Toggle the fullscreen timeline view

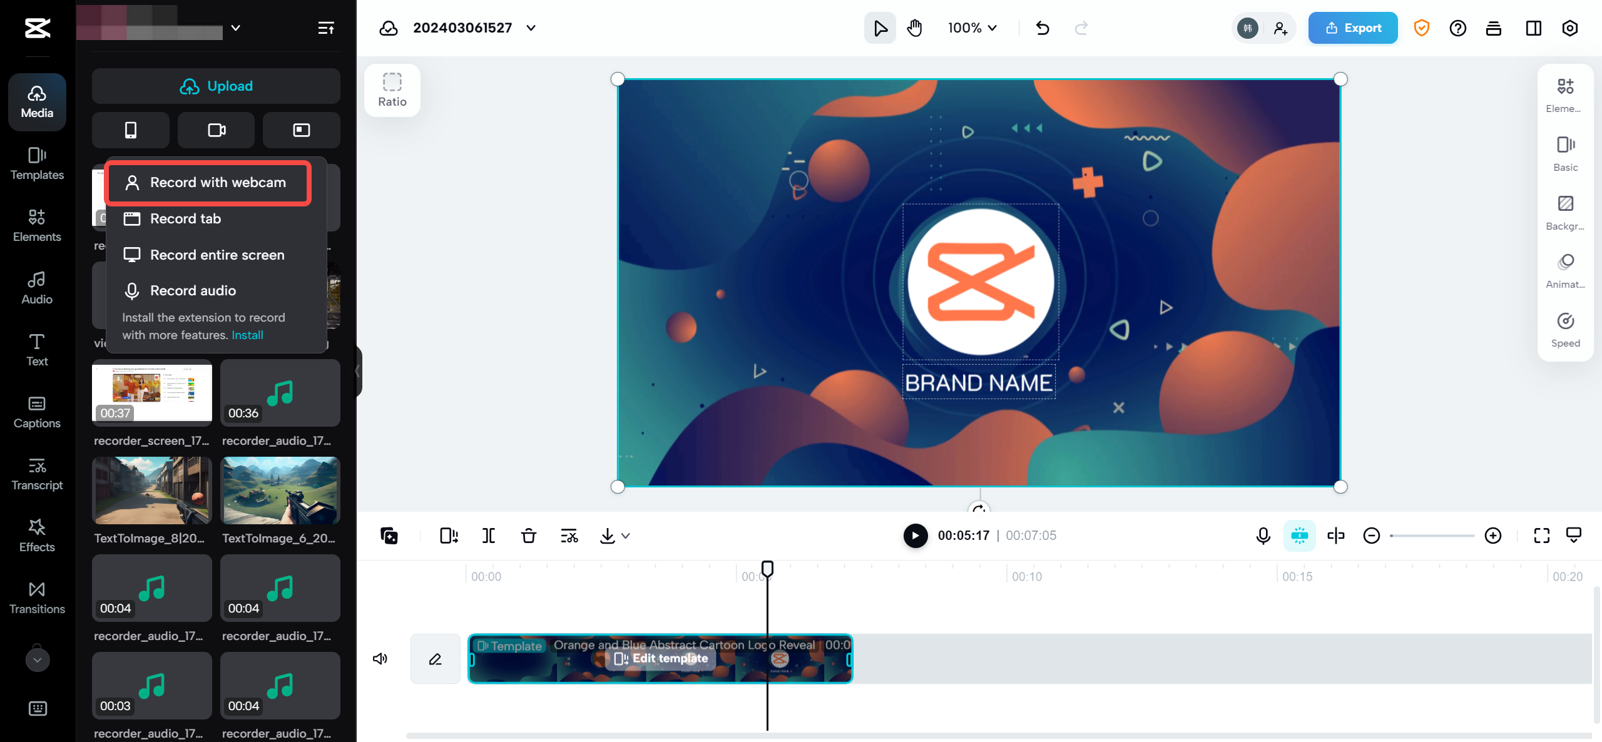(1542, 536)
